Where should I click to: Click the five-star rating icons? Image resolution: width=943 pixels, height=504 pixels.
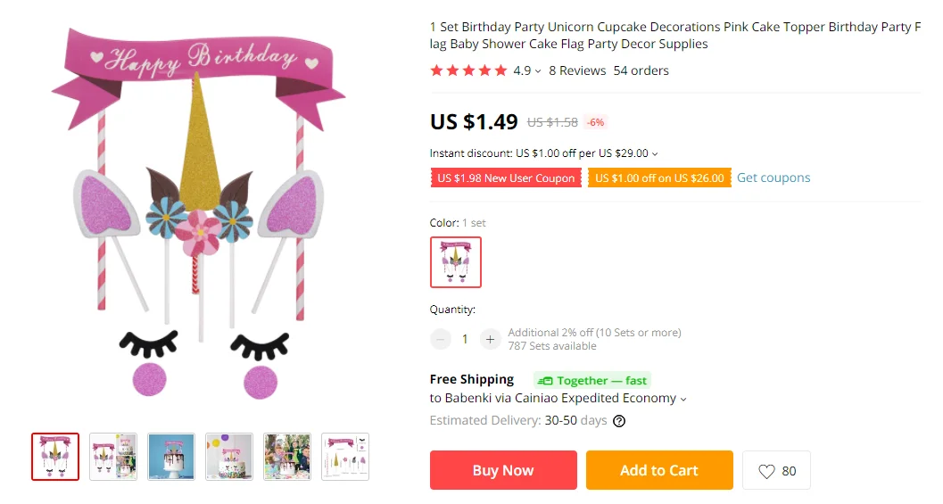pyautogui.click(x=468, y=70)
